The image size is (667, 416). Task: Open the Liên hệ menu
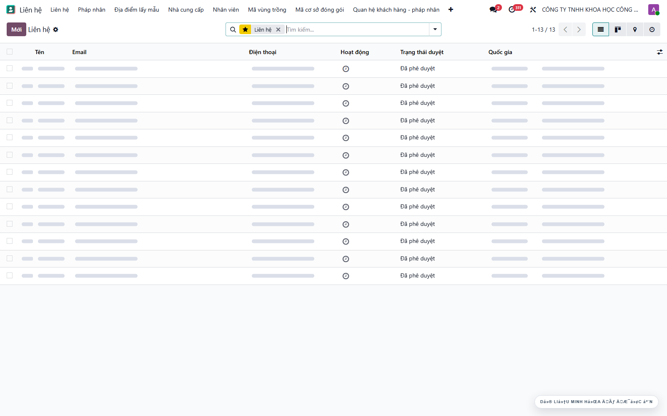(x=60, y=10)
